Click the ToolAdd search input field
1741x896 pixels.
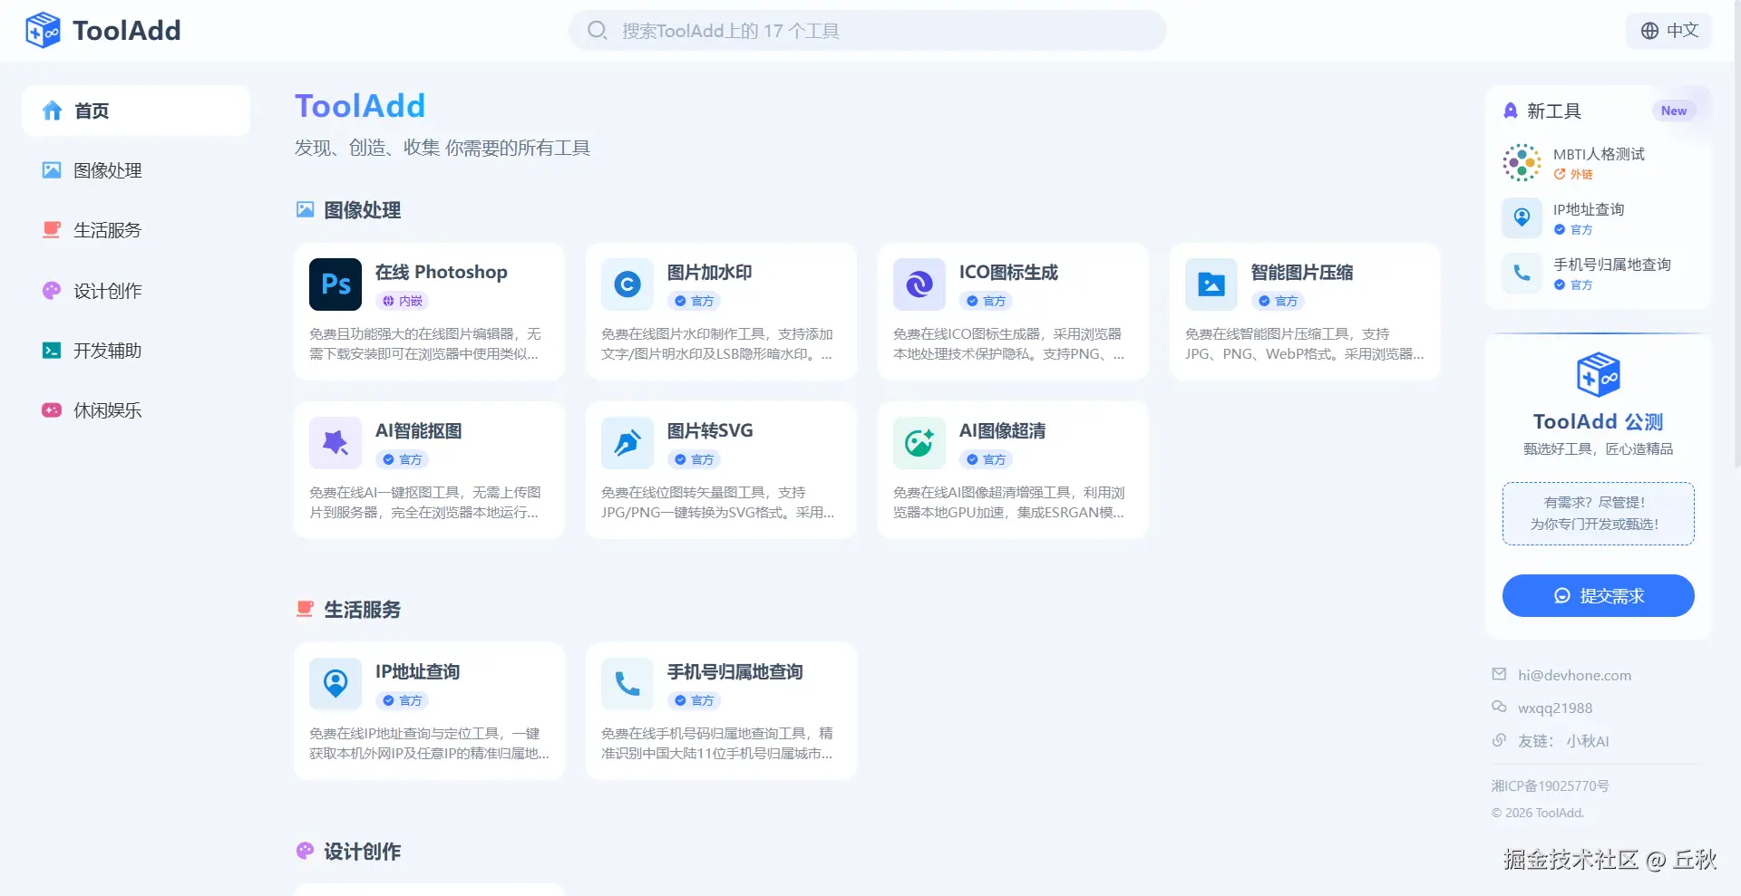point(867,30)
